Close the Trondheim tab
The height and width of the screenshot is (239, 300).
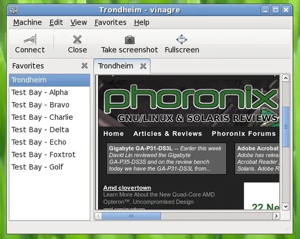pyautogui.click(x=143, y=66)
